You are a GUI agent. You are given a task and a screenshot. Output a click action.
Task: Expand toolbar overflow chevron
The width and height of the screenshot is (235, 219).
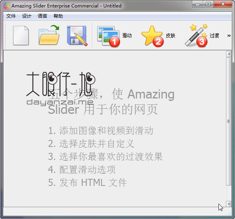click(229, 36)
